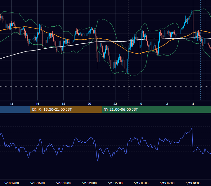
Task: Click the 5/18 20:00 time label
Action: point(89,183)
